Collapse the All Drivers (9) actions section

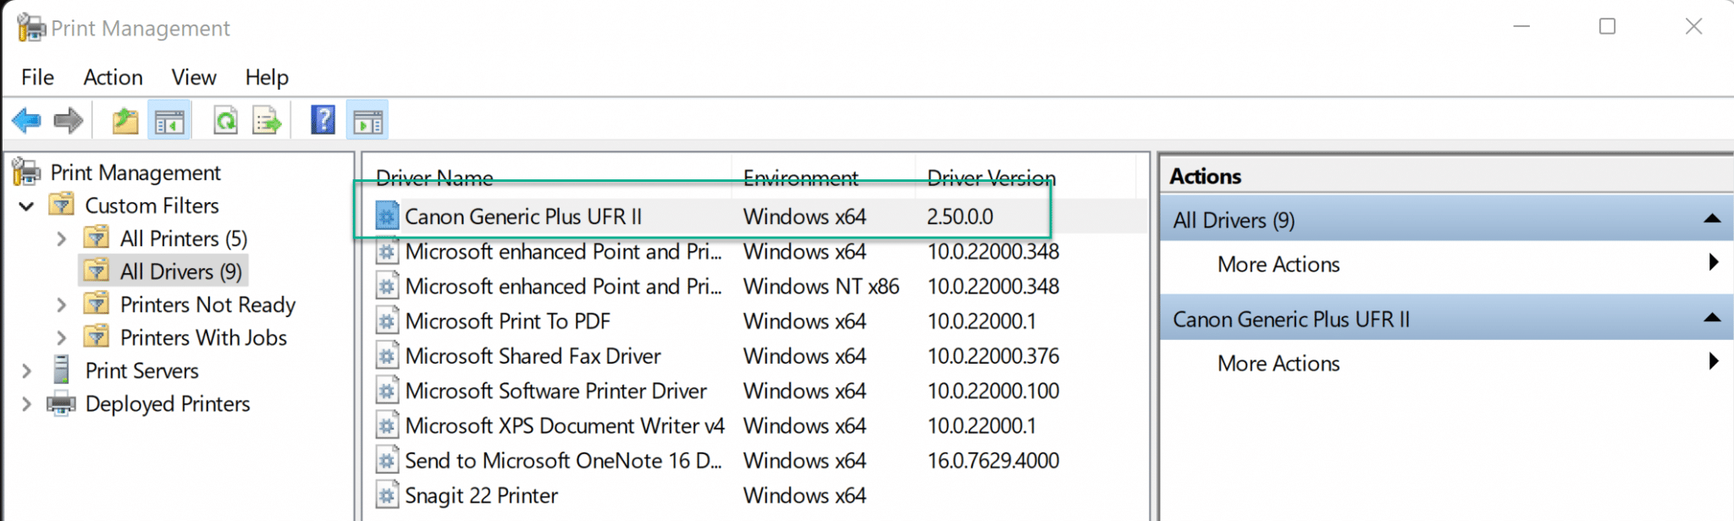(x=1712, y=219)
